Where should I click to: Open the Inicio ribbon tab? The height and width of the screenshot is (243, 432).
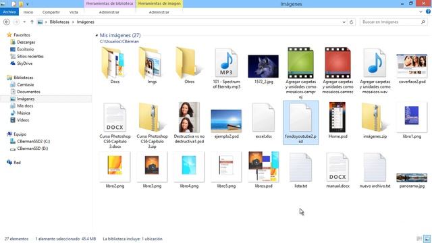click(x=28, y=12)
